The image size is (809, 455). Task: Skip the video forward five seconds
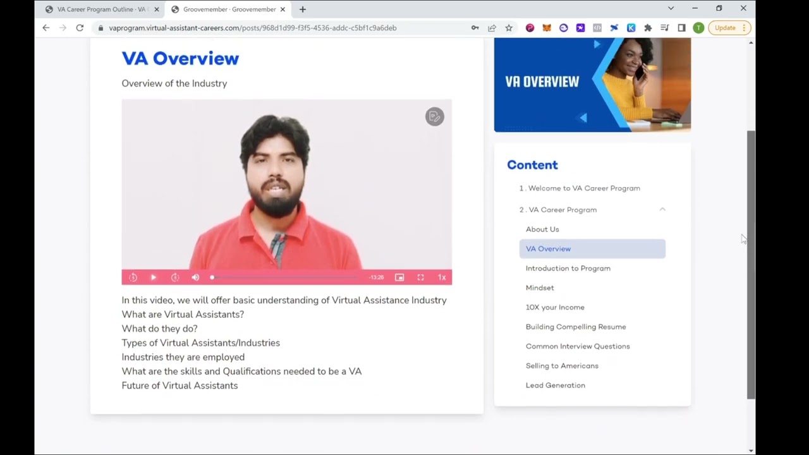pos(175,277)
